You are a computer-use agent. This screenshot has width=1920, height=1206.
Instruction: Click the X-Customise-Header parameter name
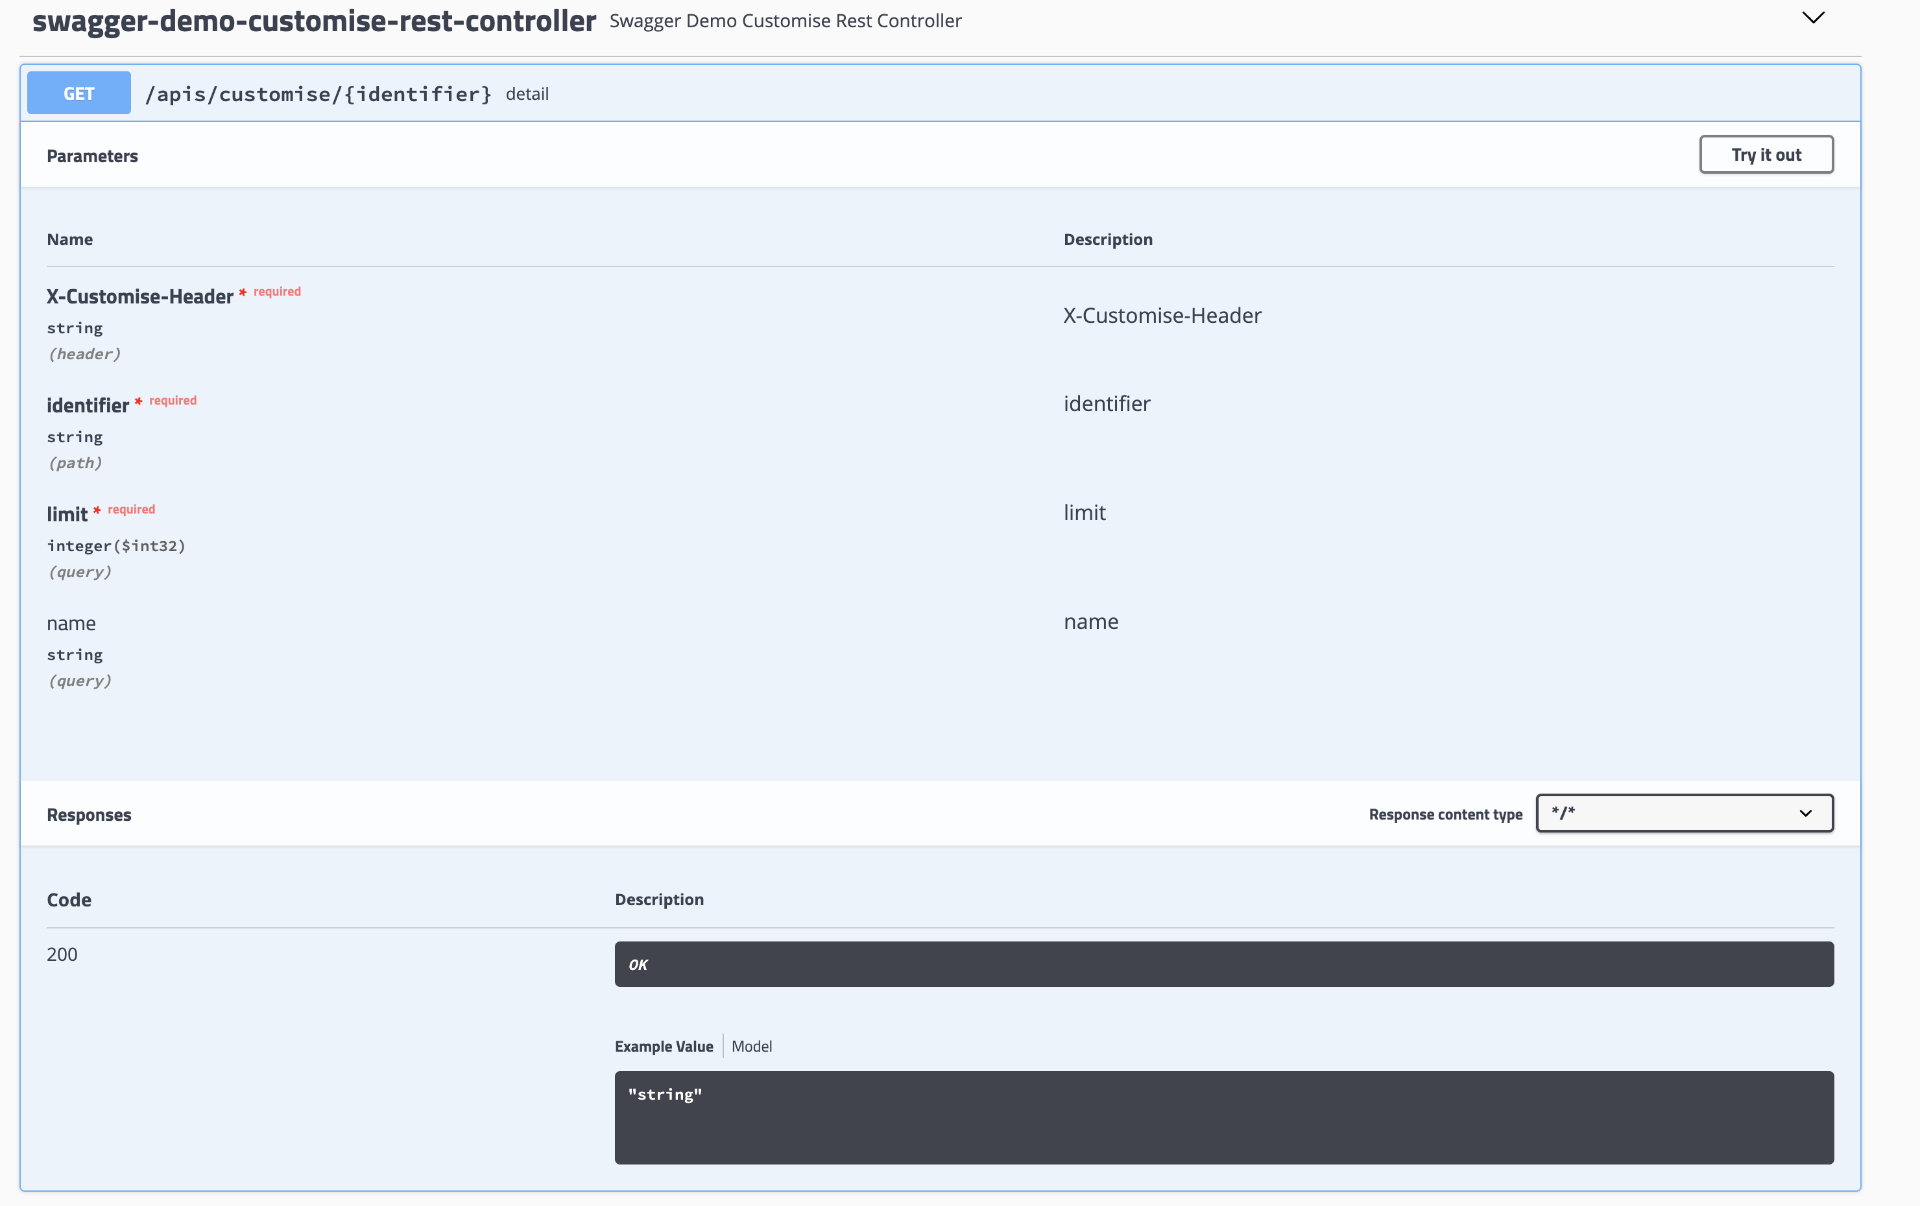tap(139, 296)
